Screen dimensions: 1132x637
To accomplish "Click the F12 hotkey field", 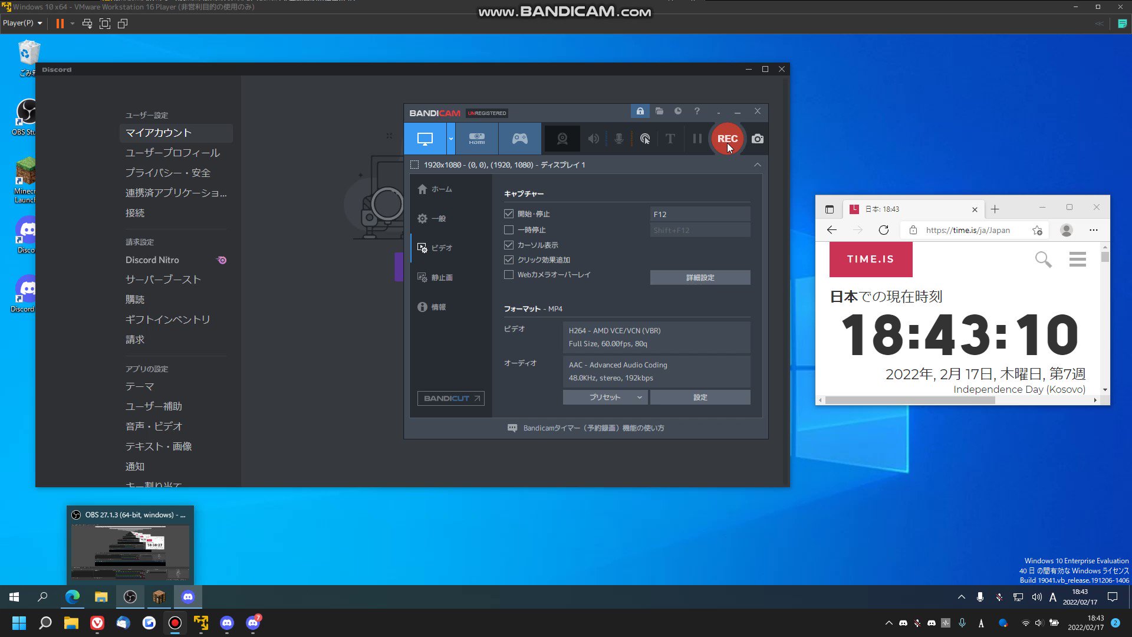I will [x=700, y=214].
